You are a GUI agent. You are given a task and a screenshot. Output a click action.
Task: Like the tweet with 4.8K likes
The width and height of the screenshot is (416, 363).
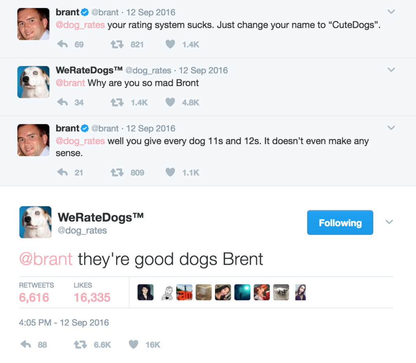click(x=170, y=102)
